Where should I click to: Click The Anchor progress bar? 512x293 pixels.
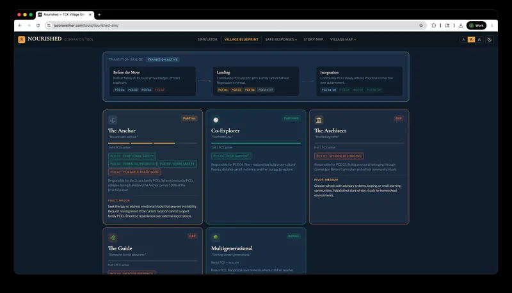point(152,143)
